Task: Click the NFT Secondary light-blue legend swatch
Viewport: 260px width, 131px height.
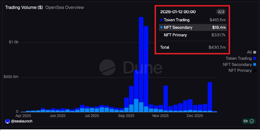Action: point(254,65)
